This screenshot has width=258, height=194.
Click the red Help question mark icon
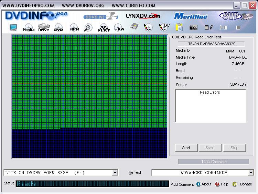tap(217, 184)
